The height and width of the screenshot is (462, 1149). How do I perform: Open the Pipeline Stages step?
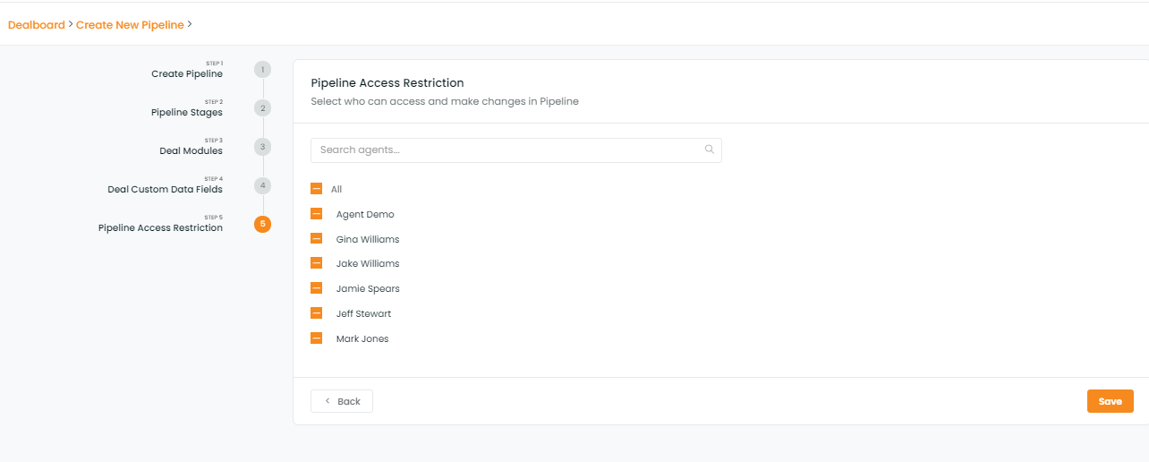[187, 112]
